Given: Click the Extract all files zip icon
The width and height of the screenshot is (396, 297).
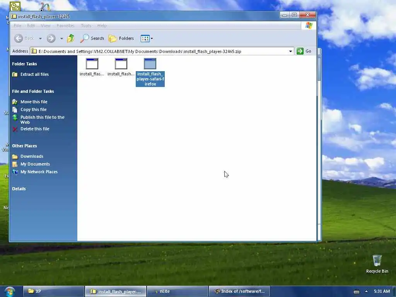Looking at the screenshot, I should [15, 74].
